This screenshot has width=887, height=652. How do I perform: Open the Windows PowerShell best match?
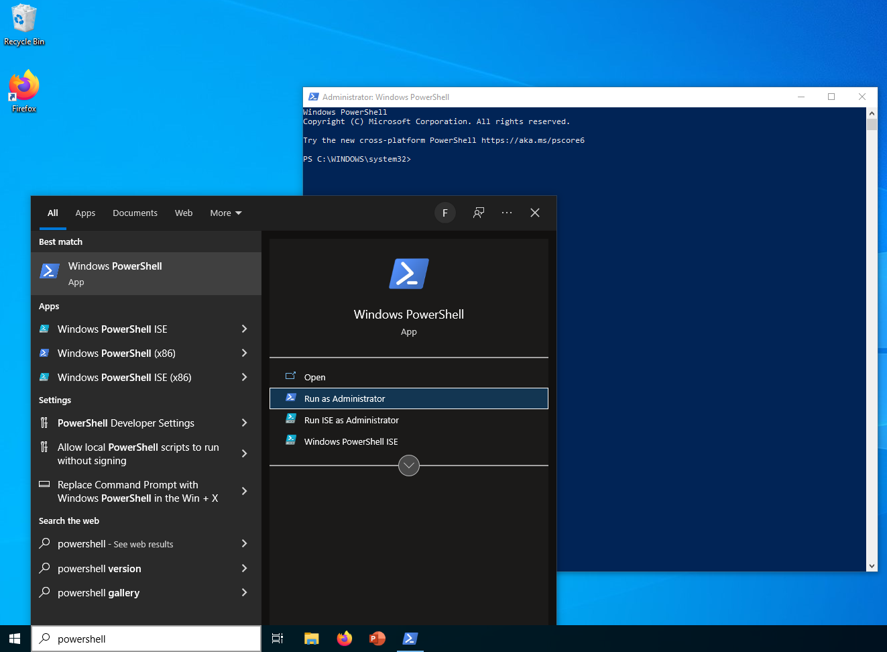pos(146,274)
